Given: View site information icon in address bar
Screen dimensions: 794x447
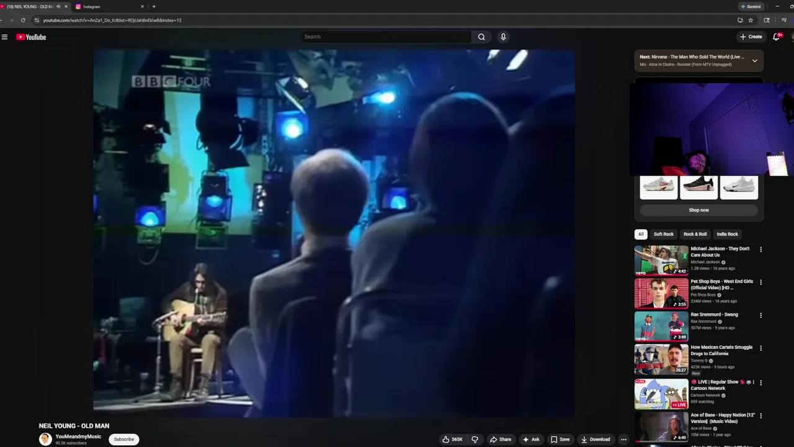Looking at the screenshot, I should 37,20.
